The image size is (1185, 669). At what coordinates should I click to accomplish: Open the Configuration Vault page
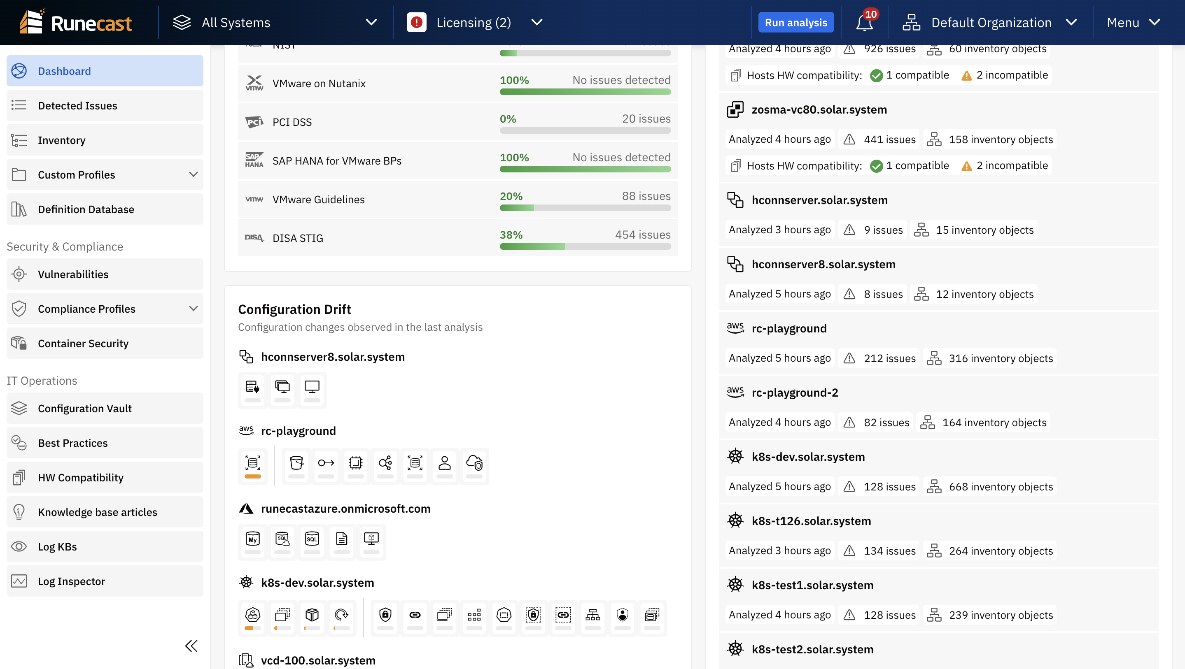click(x=85, y=408)
